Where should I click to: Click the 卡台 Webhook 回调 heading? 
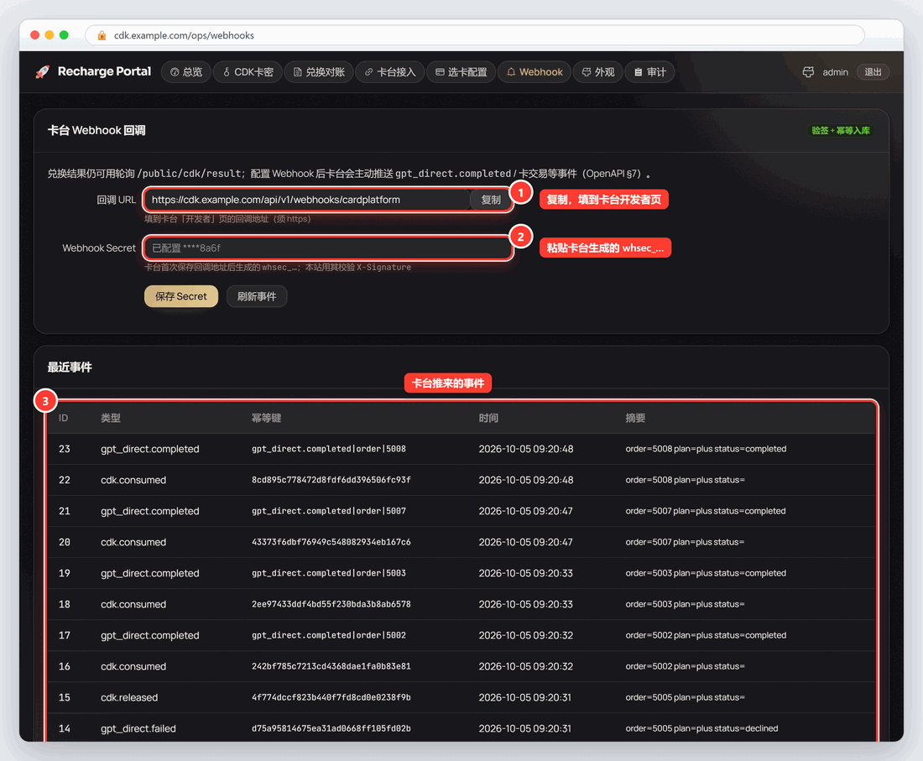point(96,130)
